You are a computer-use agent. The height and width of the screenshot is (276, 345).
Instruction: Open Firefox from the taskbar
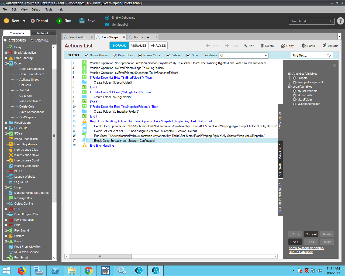click(22, 270)
